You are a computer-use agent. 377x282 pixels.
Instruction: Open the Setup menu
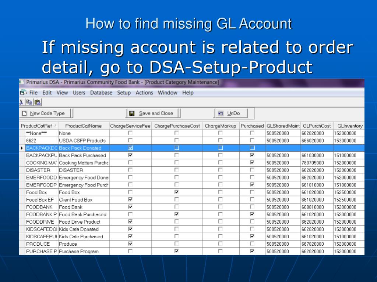(x=124, y=93)
